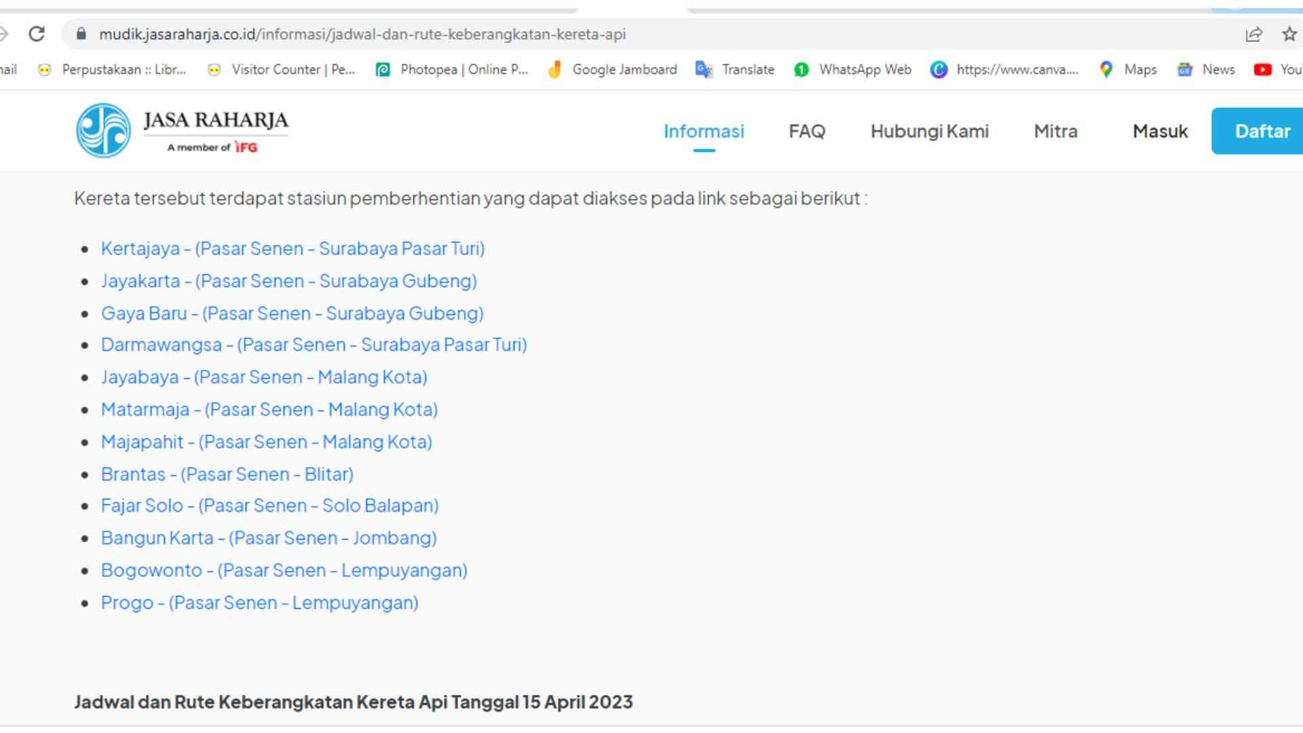This screenshot has height=733, width=1303.
Task: Open the News bookmark
Action: [x=1206, y=69]
